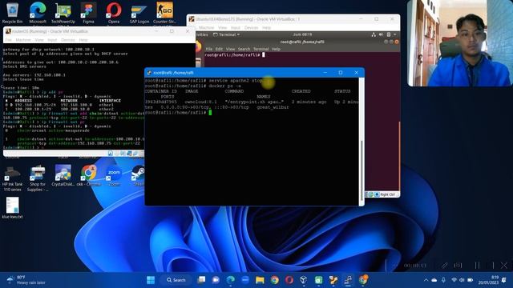Screen dimensions: 513x288
Task: Pause the screen recording
Action: (x=477, y=266)
